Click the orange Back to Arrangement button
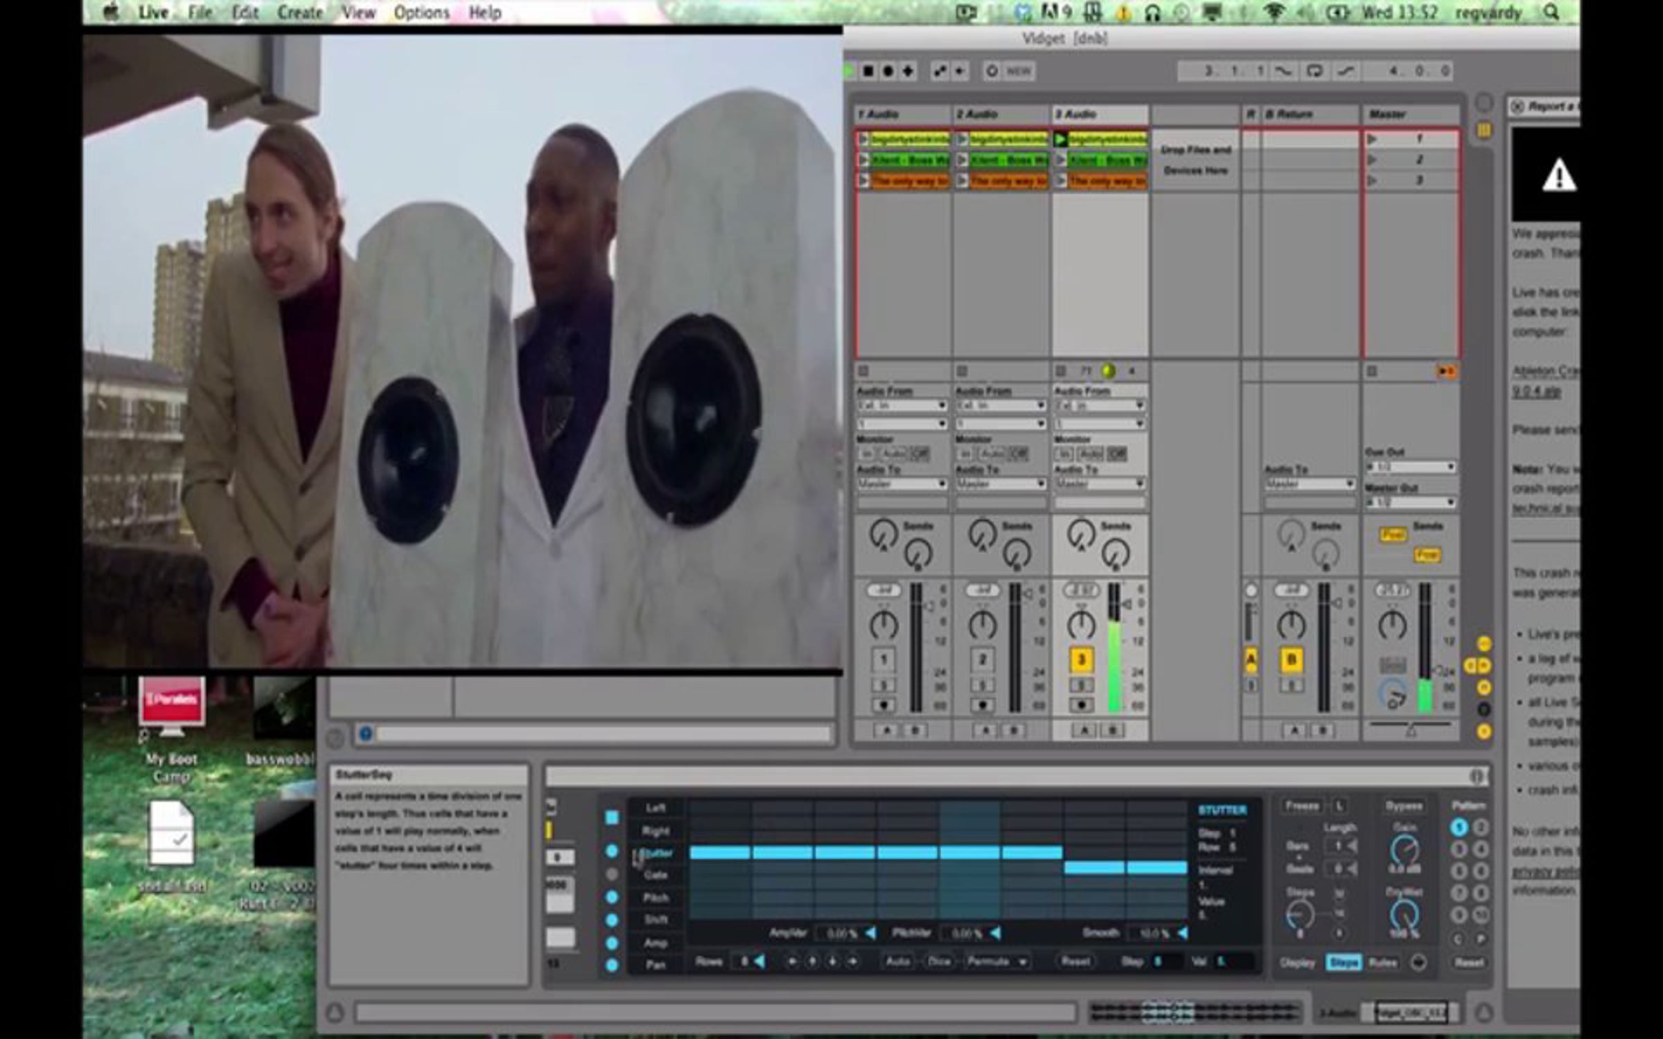Screen dimensions: 1663x1039 (x=1446, y=372)
